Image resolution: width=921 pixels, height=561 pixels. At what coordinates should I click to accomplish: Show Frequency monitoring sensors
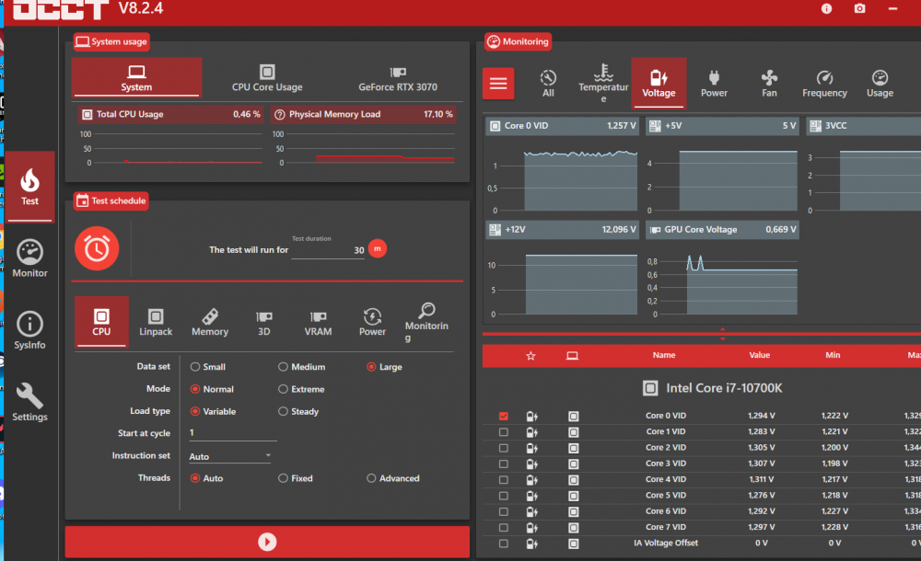tap(824, 83)
